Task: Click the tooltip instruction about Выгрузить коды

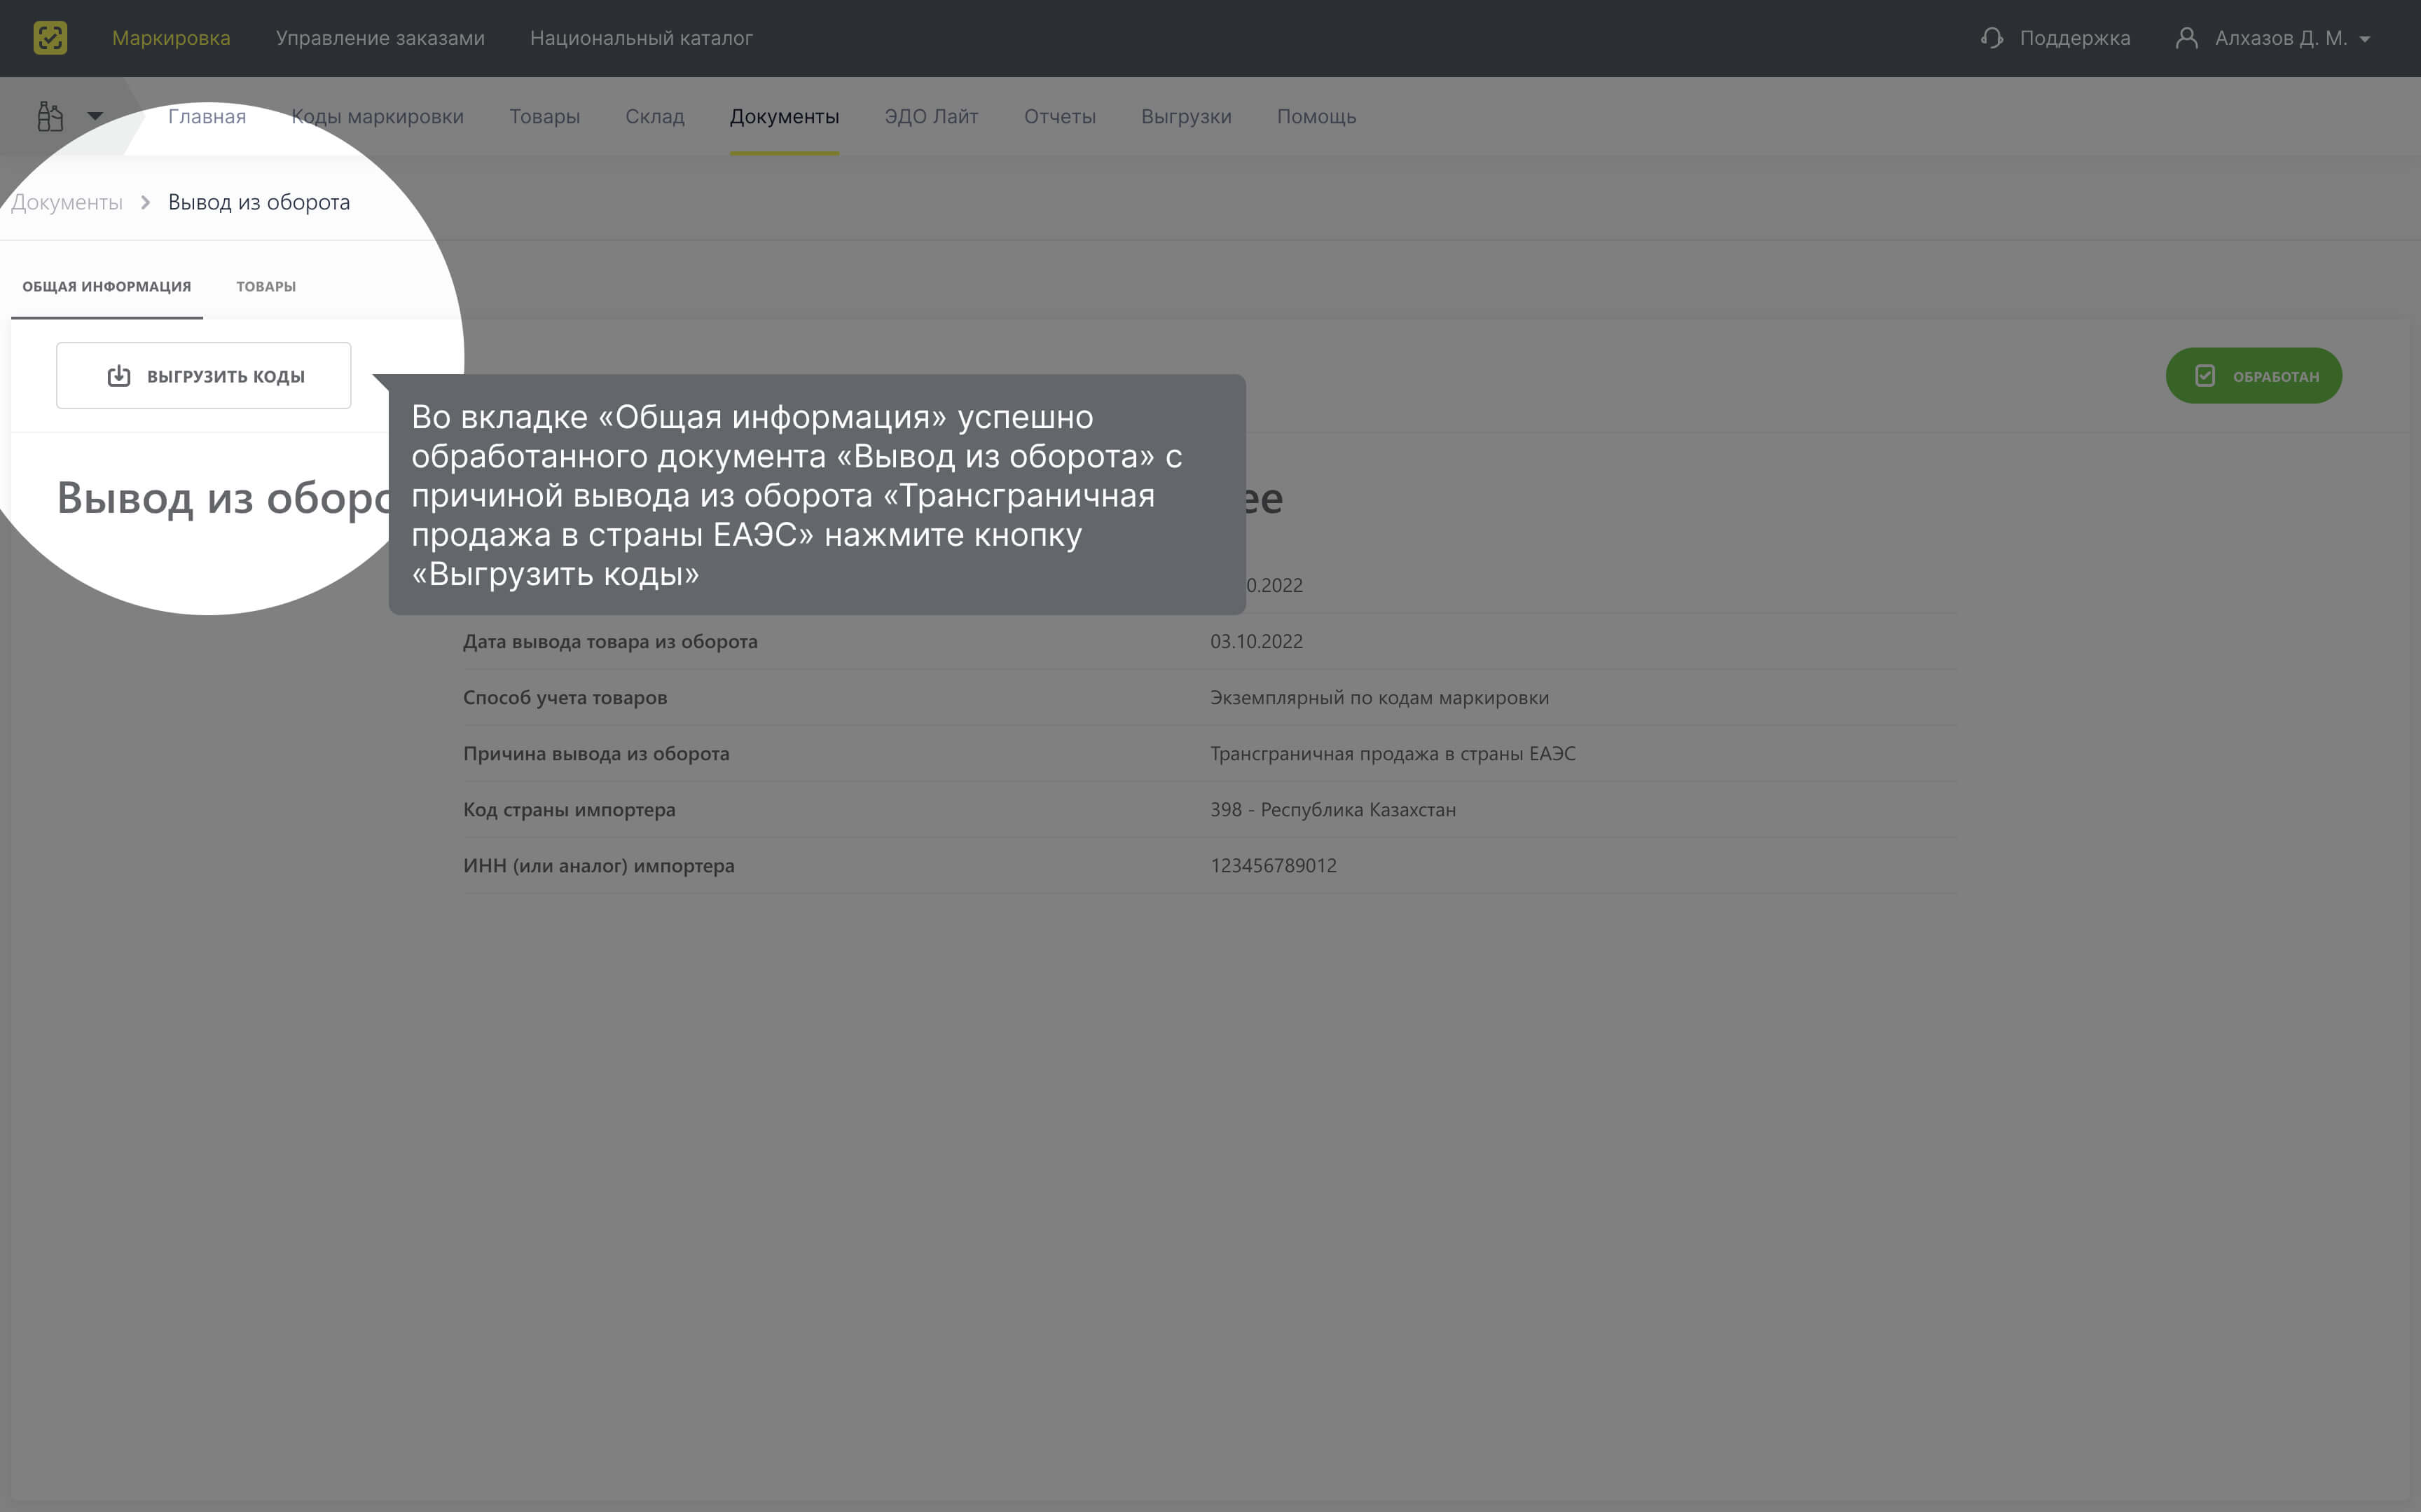Action: 817,495
